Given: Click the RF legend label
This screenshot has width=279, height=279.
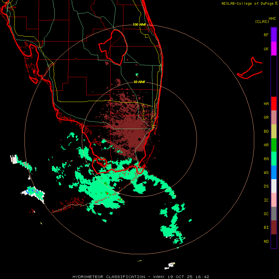Looking at the screenshot, I should 266,35.
